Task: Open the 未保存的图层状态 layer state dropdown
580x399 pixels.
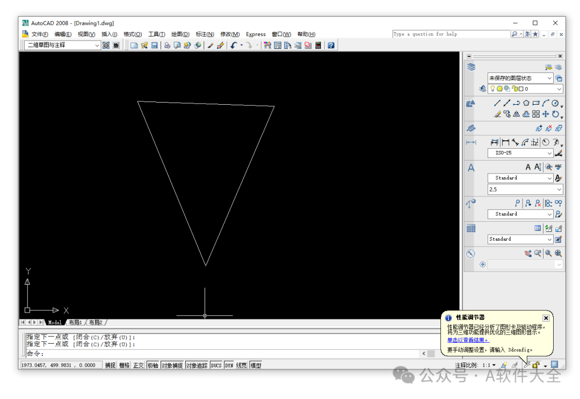Action: [520, 78]
